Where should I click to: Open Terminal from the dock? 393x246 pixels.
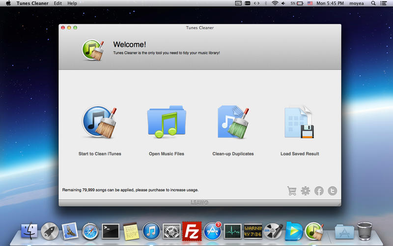coord(110,230)
